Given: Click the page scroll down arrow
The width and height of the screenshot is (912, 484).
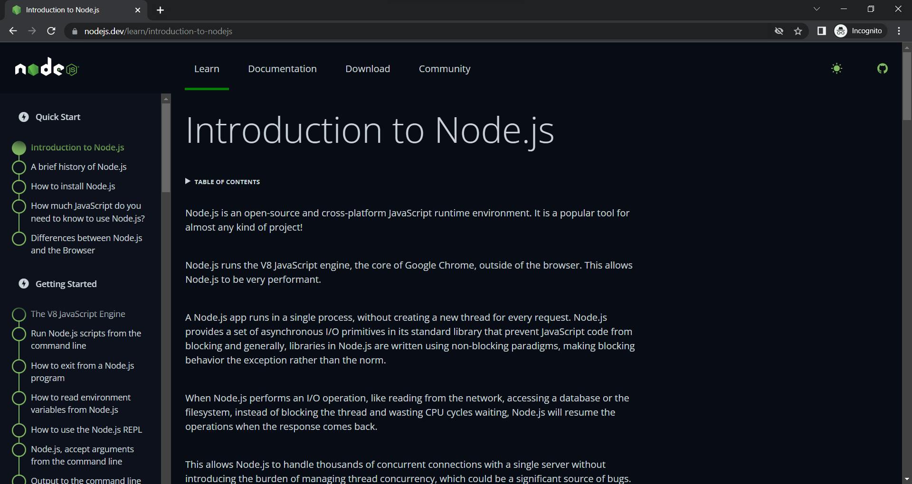Looking at the screenshot, I should coord(907,479).
